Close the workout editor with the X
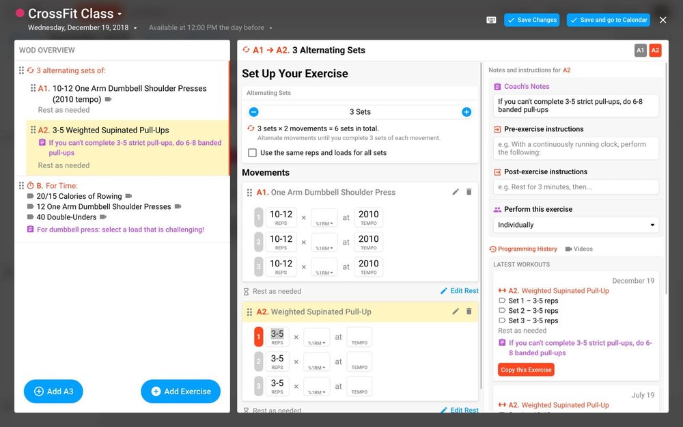 pyautogui.click(x=663, y=20)
